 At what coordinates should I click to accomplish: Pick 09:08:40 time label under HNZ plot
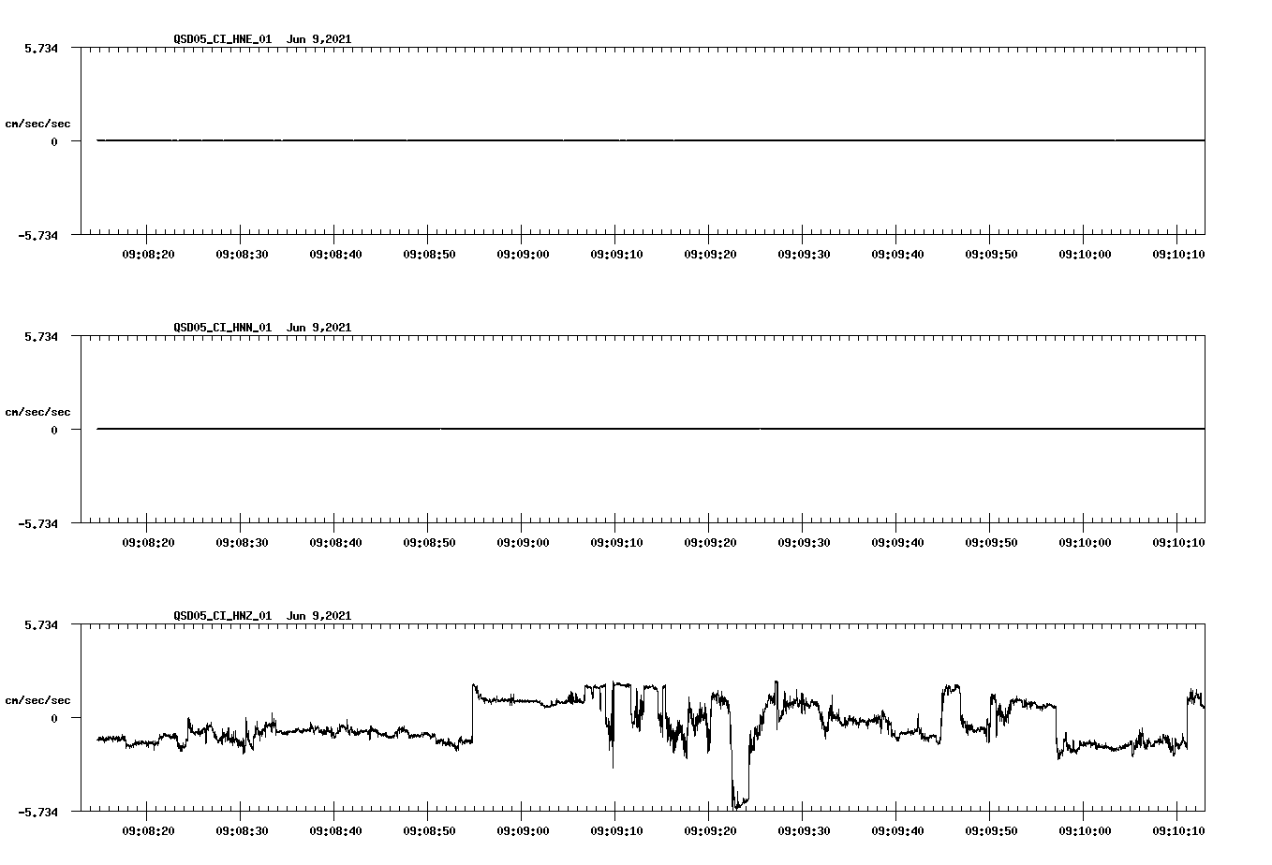pos(335,830)
